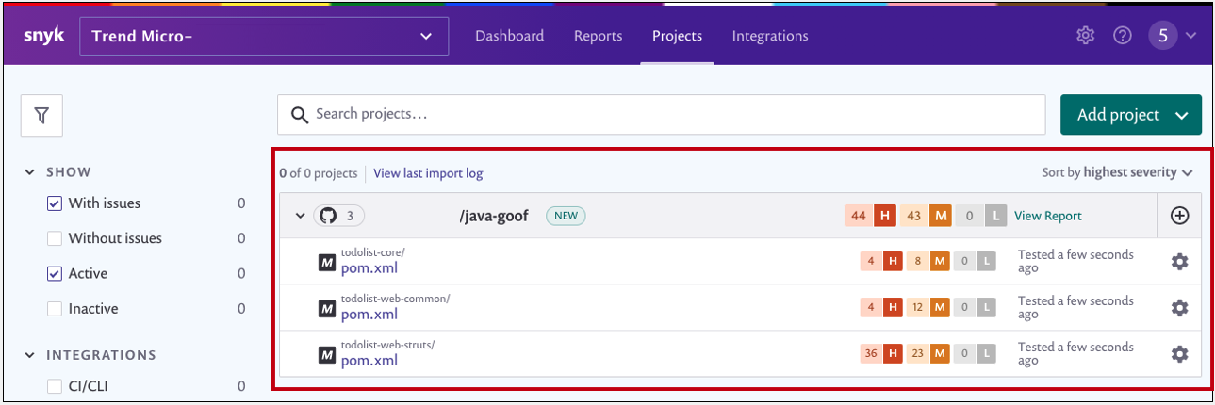This screenshot has width=1215, height=405.
Task: Click the H high severity badge for java-goof
Action: [x=884, y=216]
